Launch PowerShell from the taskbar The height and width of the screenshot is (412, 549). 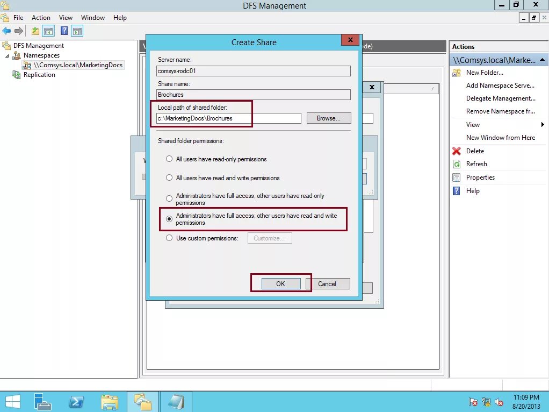[x=76, y=402]
